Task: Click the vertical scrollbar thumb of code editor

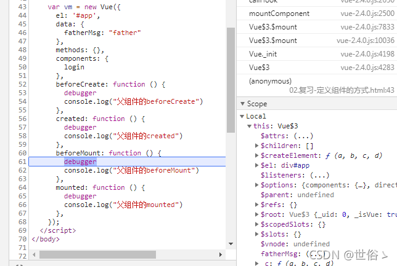Action: (x=231, y=80)
